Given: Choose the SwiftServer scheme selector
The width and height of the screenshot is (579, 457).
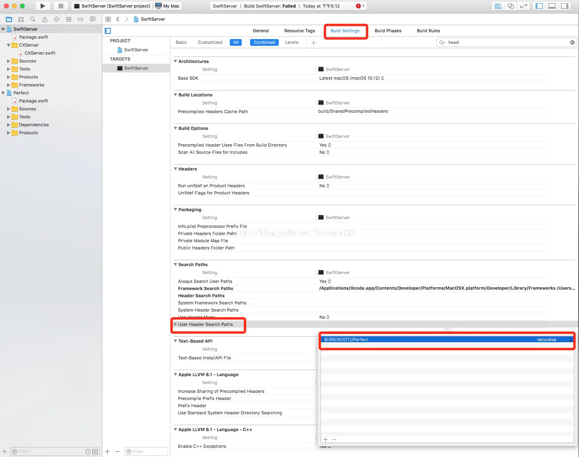Looking at the screenshot, I should pyautogui.click(x=112, y=6).
